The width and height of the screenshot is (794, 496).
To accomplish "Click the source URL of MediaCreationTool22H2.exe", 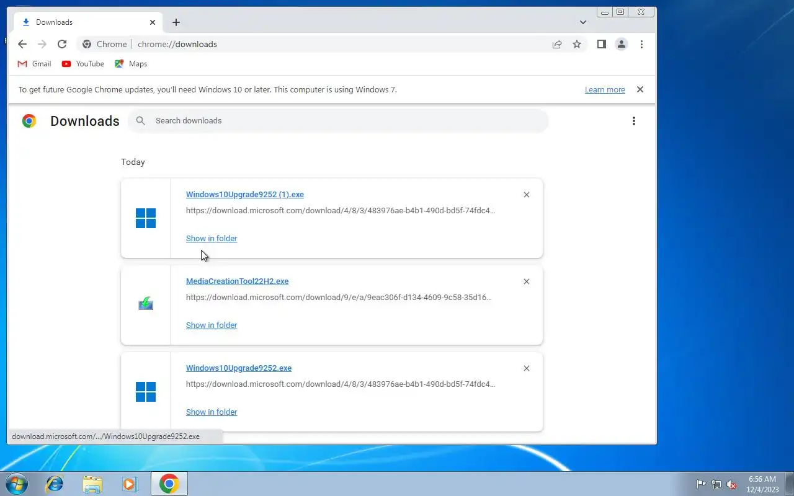I will pyautogui.click(x=340, y=298).
